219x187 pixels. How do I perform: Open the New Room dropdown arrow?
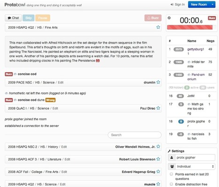click(212, 5)
